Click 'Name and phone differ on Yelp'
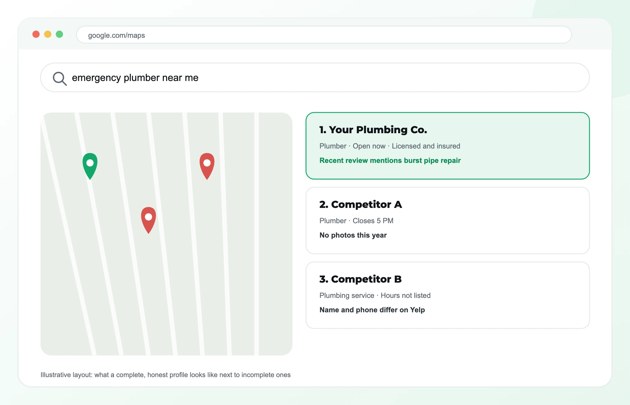Viewport: 630px width, 405px height. point(372,310)
